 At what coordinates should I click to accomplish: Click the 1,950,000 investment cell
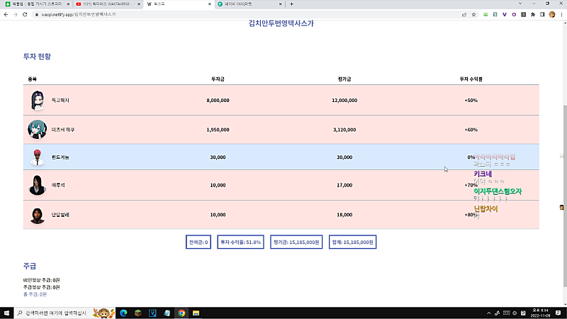(218, 130)
